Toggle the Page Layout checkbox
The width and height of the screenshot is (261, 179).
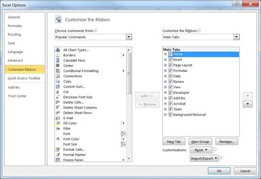170,65
